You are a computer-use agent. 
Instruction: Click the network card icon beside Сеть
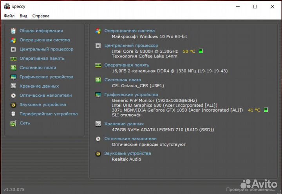pos(13,123)
